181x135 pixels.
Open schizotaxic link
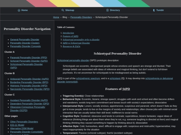pyautogui.click(x=115, y=78)
